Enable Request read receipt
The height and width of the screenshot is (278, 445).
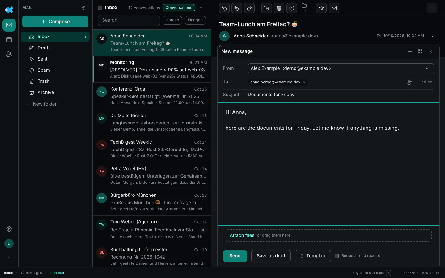pyautogui.click(x=337, y=256)
